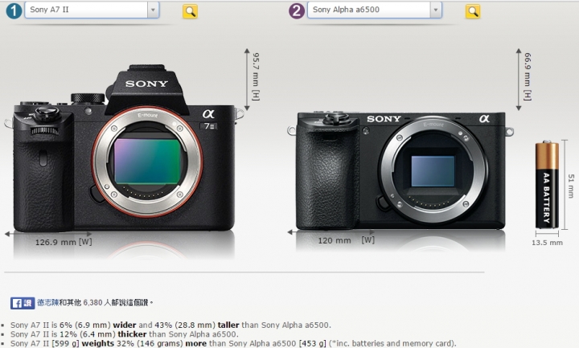Click the dropdown arrow of the Sony Alpha a6500 selector
The width and height of the screenshot is (579, 348).
point(436,10)
